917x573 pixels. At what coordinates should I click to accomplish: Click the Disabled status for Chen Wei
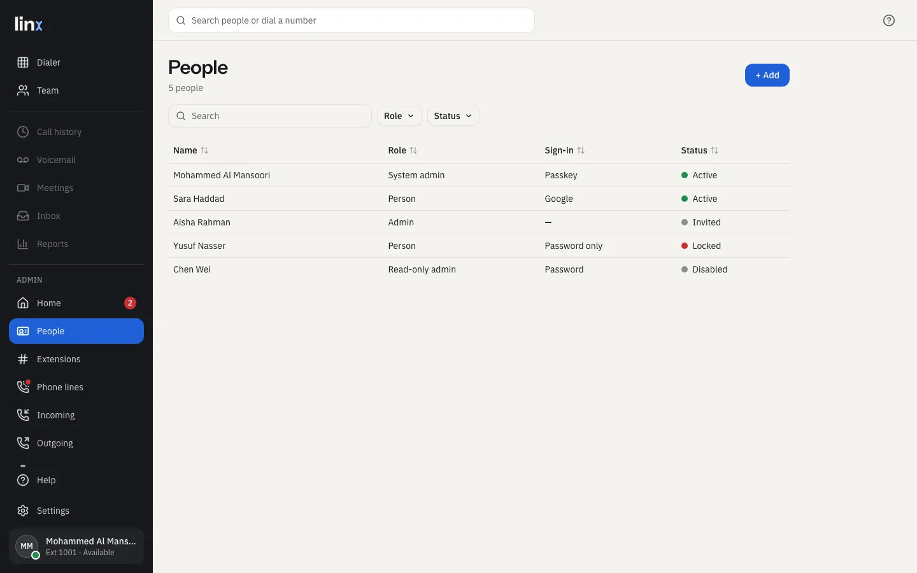pyautogui.click(x=704, y=269)
